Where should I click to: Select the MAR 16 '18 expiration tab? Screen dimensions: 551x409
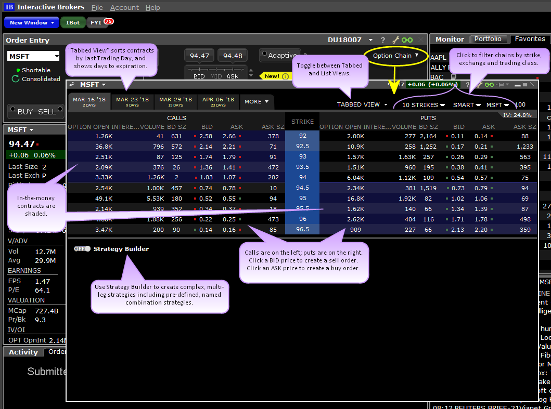(89, 102)
